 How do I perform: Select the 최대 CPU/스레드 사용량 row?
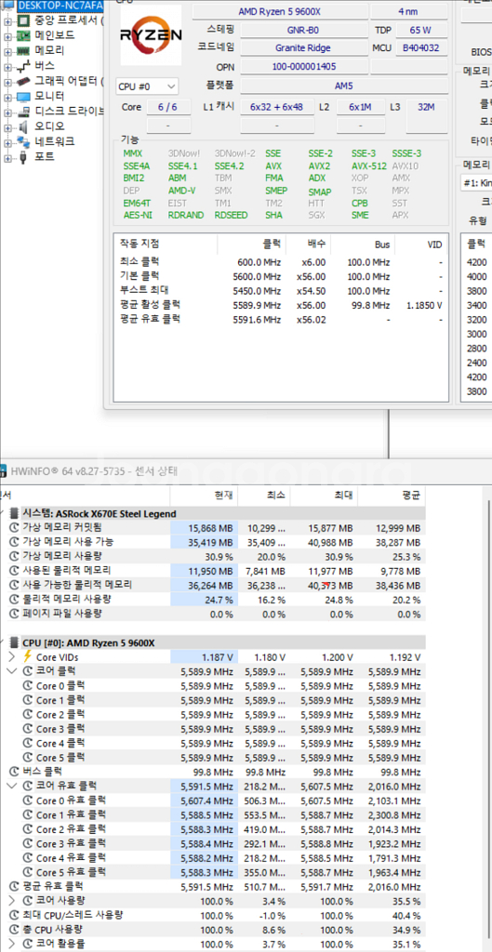tap(213, 915)
